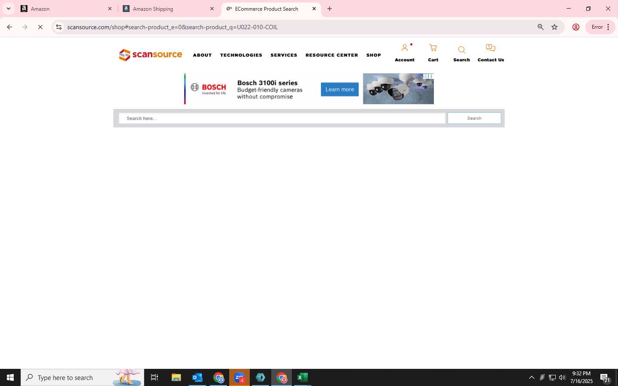Open the TECHNOLOGIES menu

(241, 55)
